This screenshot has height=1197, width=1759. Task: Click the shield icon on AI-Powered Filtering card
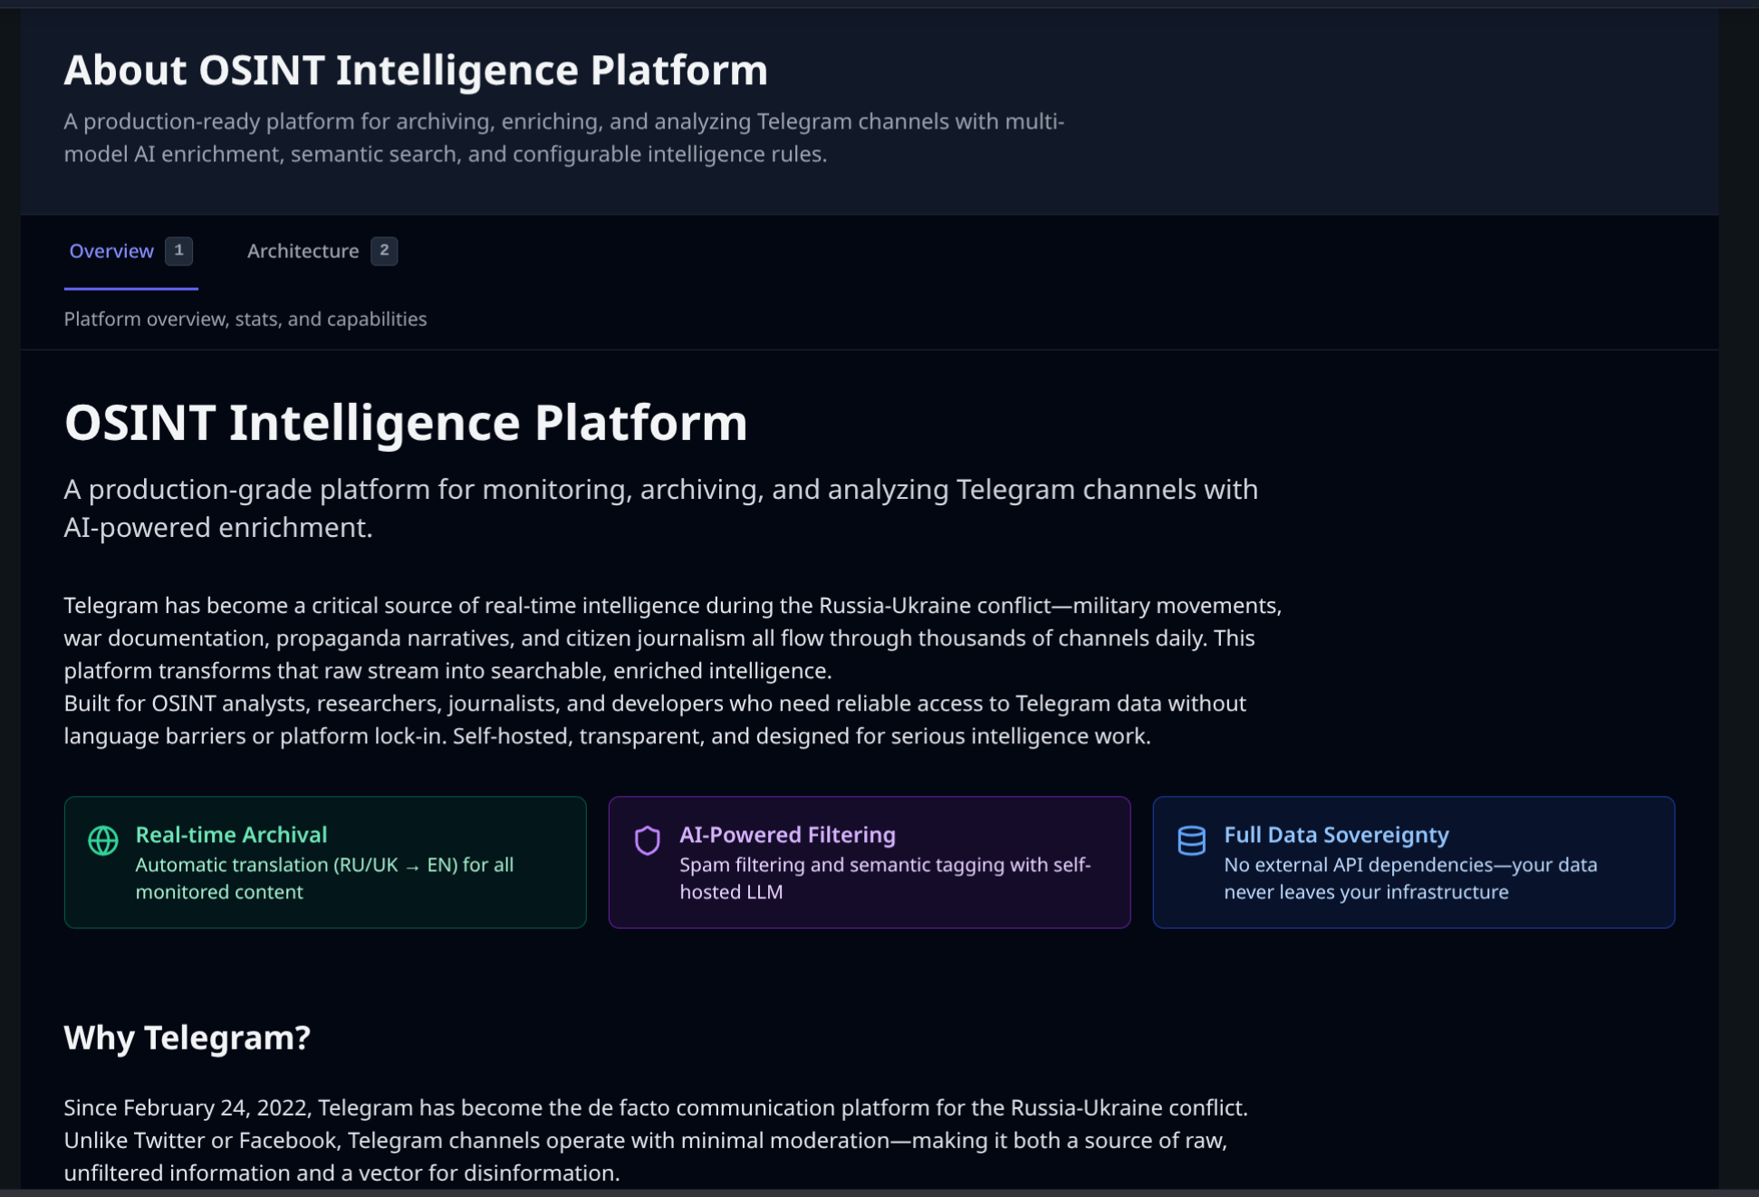pos(647,840)
